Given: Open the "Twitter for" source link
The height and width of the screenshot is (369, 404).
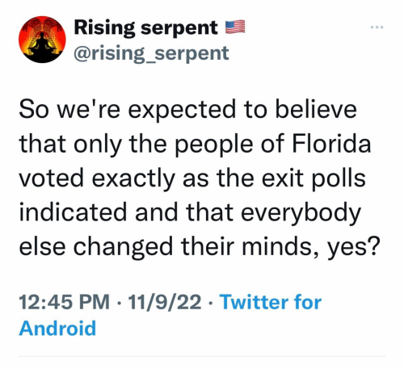Looking at the screenshot, I should (x=271, y=302).
